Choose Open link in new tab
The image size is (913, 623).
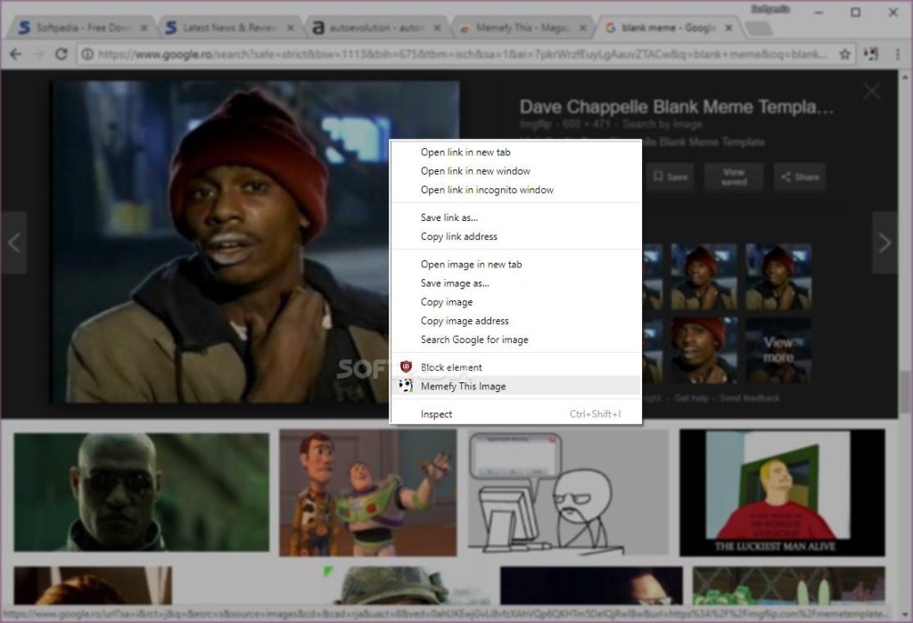[516, 152]
